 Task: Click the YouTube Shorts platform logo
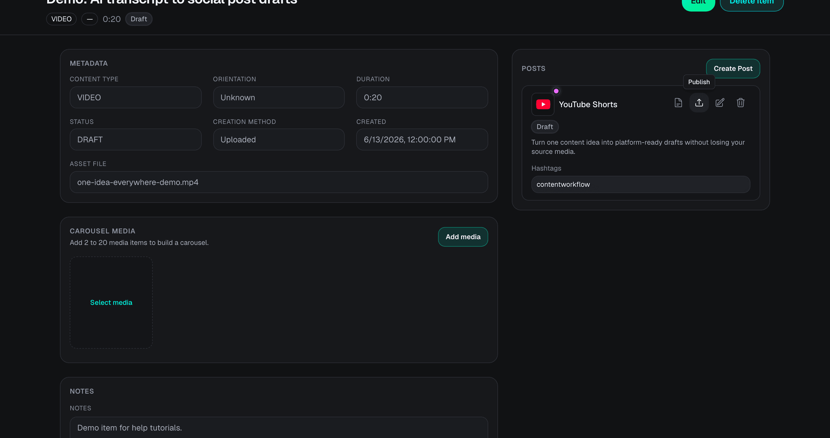[543, 104]
